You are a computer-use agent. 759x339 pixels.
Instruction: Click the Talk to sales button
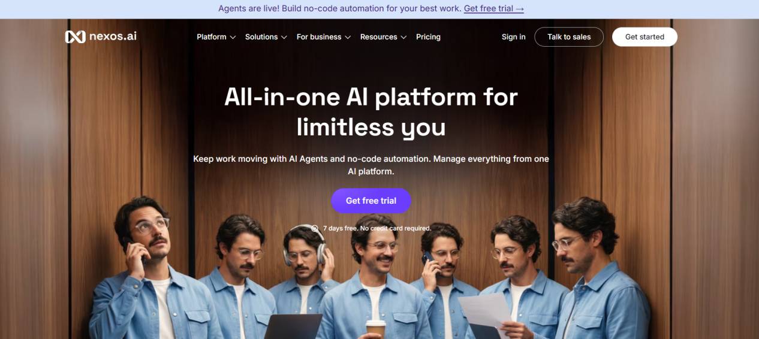coord(569,37)
